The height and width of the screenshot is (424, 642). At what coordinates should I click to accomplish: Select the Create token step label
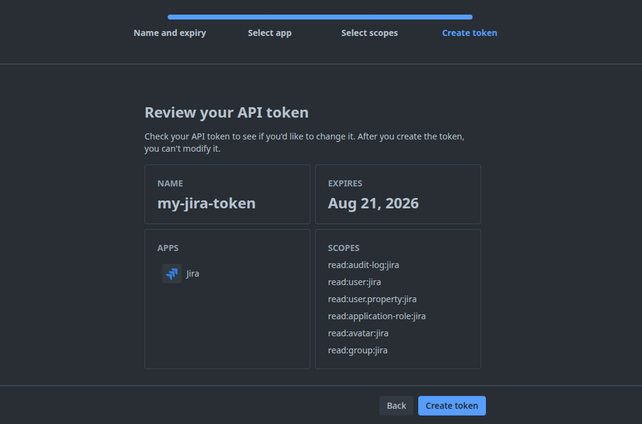click(x=469, y=33)
